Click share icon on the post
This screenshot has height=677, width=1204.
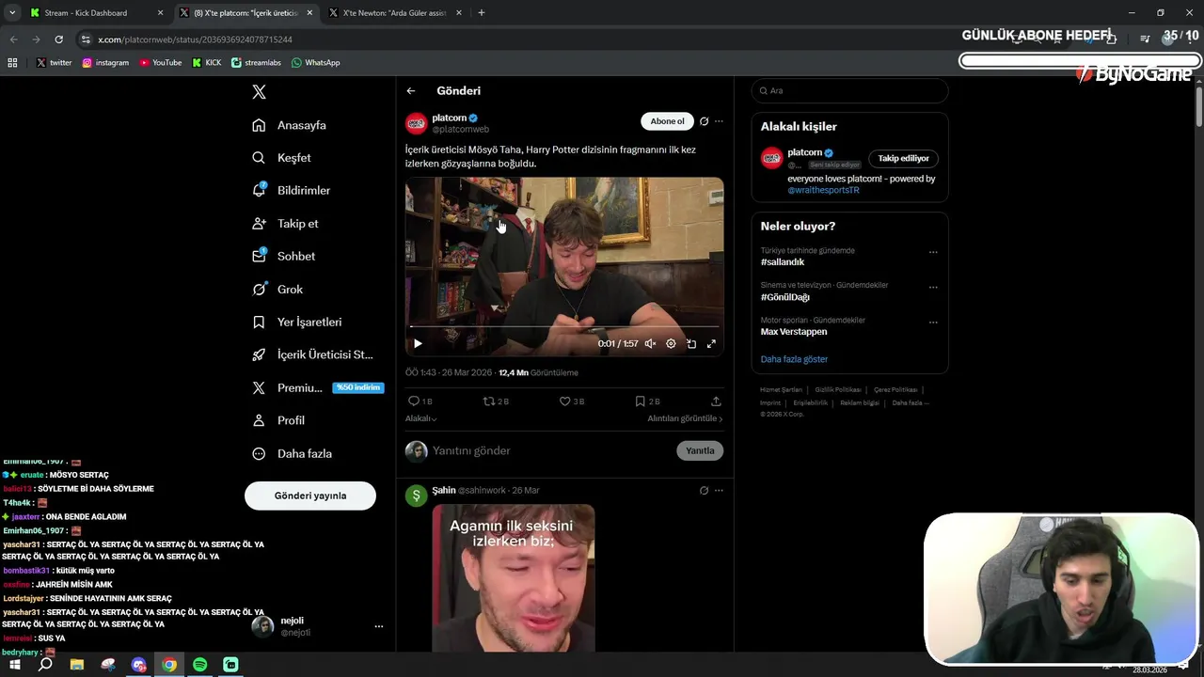pyautogui.click(x=716, y=401)
